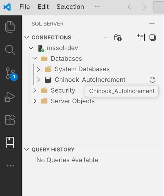Viewport: 164px width, 196px height.
Task: Select the Security tree label
Action: pyautogui.click(x=63, y=90)
